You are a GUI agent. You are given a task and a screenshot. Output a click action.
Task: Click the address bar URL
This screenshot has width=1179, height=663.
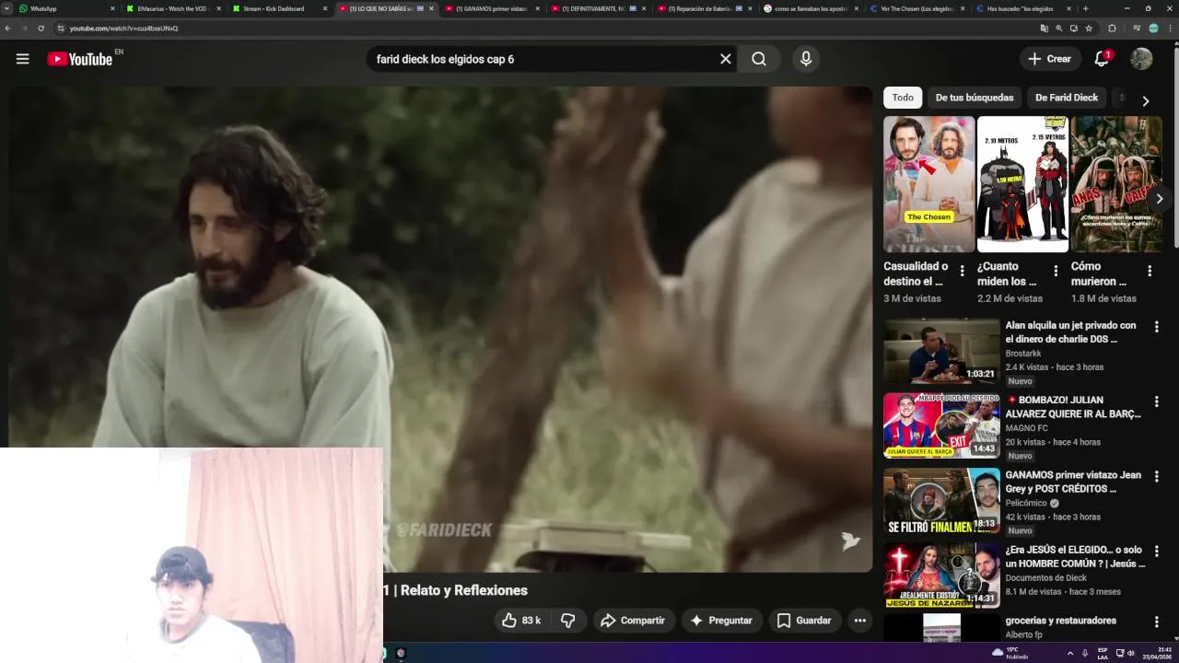pyautogui.click(x=124, y=29)
